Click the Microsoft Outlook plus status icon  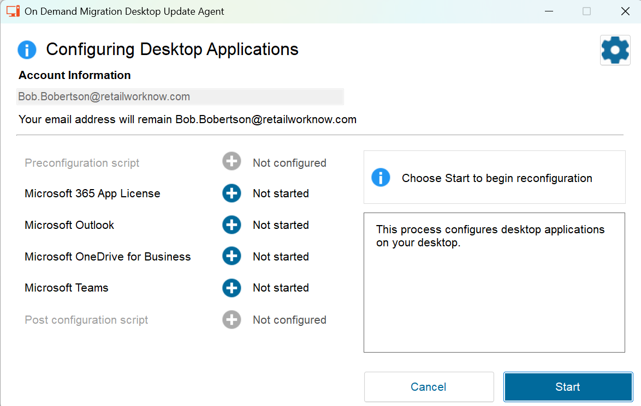pyautogui.click(x=232, y=225)
